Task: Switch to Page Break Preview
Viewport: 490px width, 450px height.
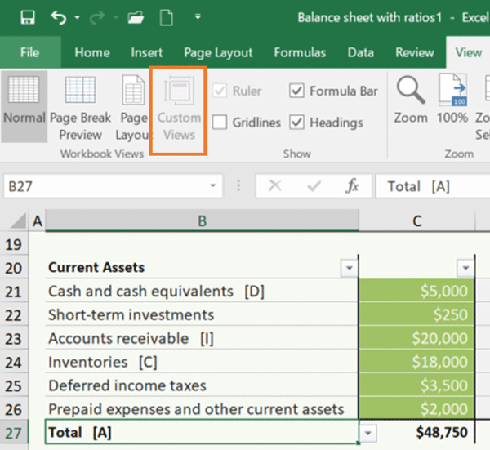Action: [x=80, y=106]
